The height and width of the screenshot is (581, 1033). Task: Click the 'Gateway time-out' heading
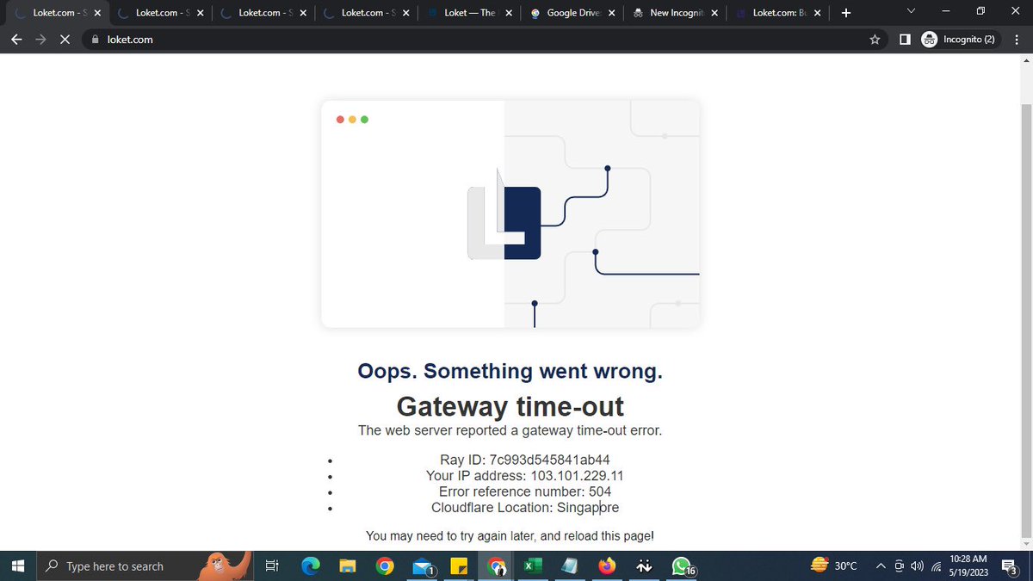(510, 405)
